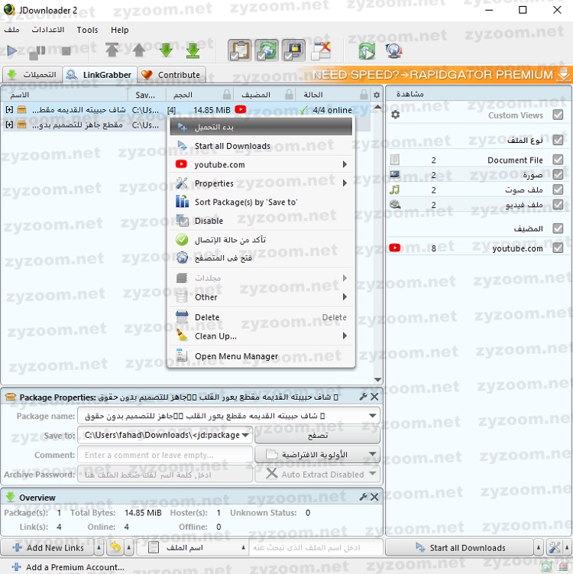Open the Auto Extract Disabled dropdown

click(x=317, y=474)
